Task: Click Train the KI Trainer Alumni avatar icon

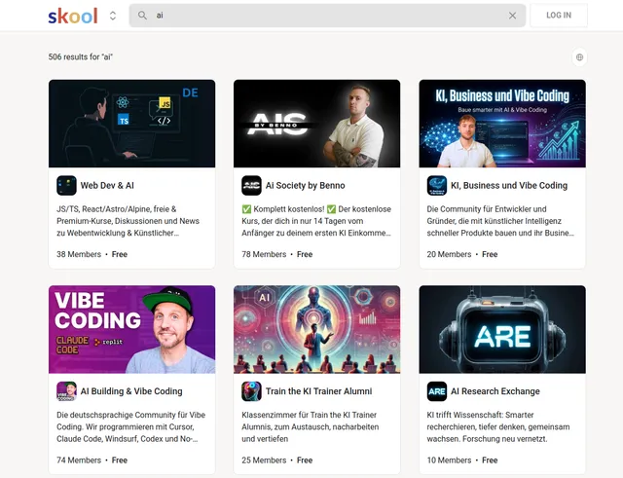Action: (251, 391)
